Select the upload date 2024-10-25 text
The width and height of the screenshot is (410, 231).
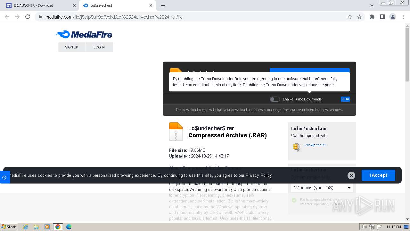[x=199, y=156]
